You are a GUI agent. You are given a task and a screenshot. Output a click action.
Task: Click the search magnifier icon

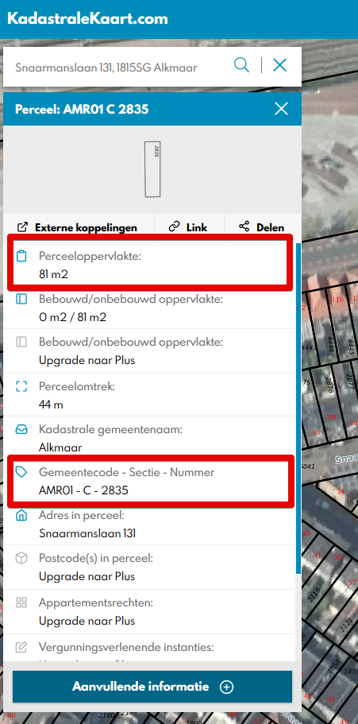coord(241,64)
